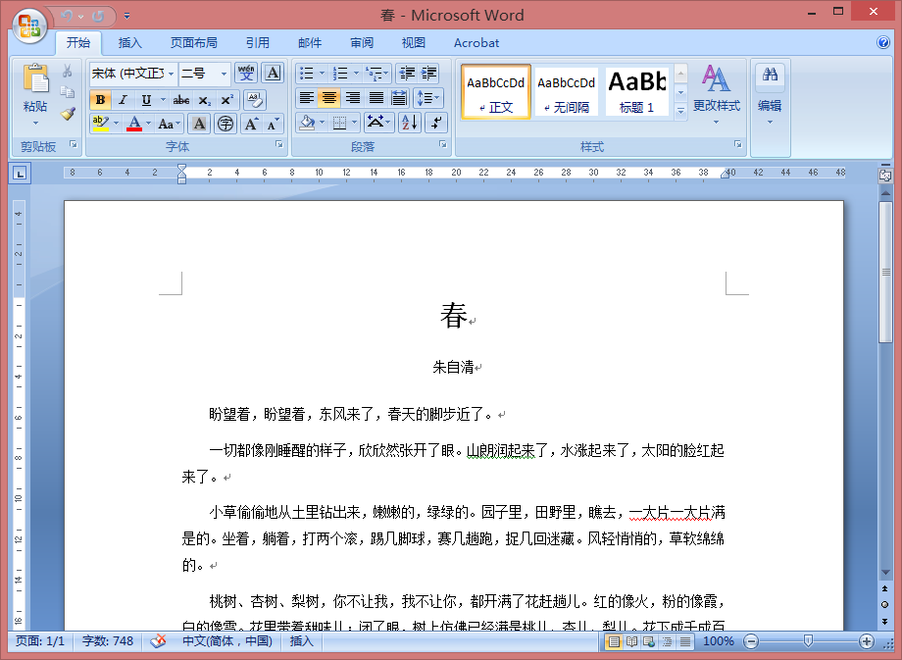This screenshot has height=660, width=902.
Task: Apply the 标题 1 style
Action: (637, 91)
